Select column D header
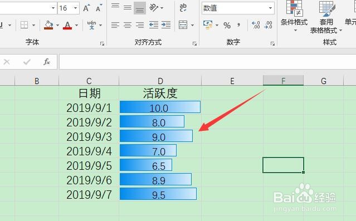 pos(160,81)
